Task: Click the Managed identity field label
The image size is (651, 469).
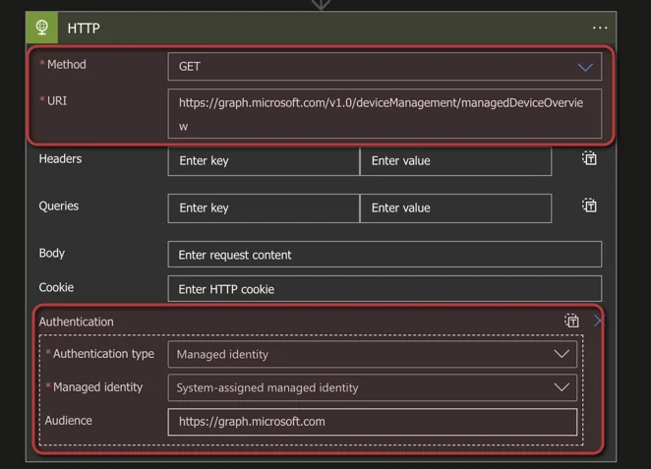Action: pos(97,387)
